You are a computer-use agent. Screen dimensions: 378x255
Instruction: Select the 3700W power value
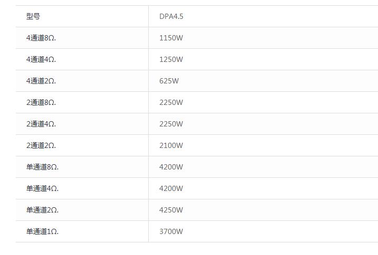point(171,231)
